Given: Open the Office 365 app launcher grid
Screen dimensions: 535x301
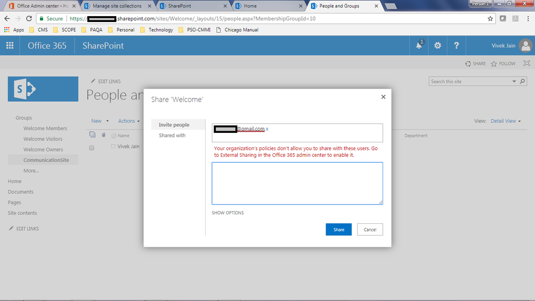Looking at the screenshot, I should click(10, 46).
